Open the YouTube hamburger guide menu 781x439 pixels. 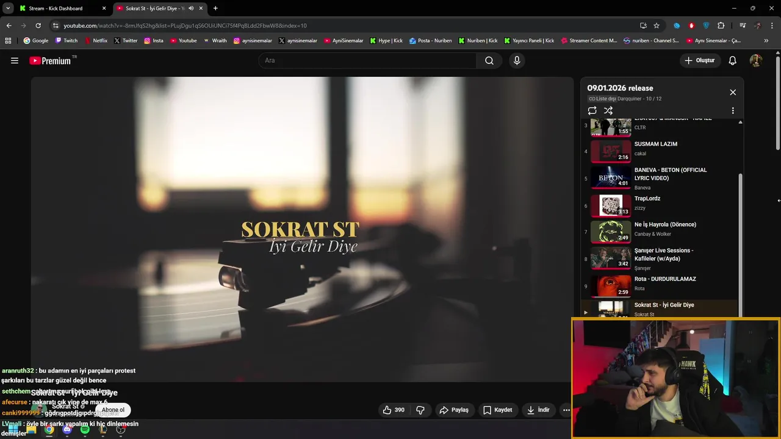coord(15,60)
